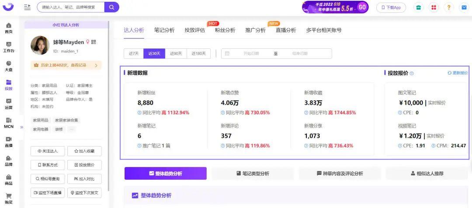The image size is (472, 208).
Task: Open 粉丝分析 tab
Action: tap(225, 31)
